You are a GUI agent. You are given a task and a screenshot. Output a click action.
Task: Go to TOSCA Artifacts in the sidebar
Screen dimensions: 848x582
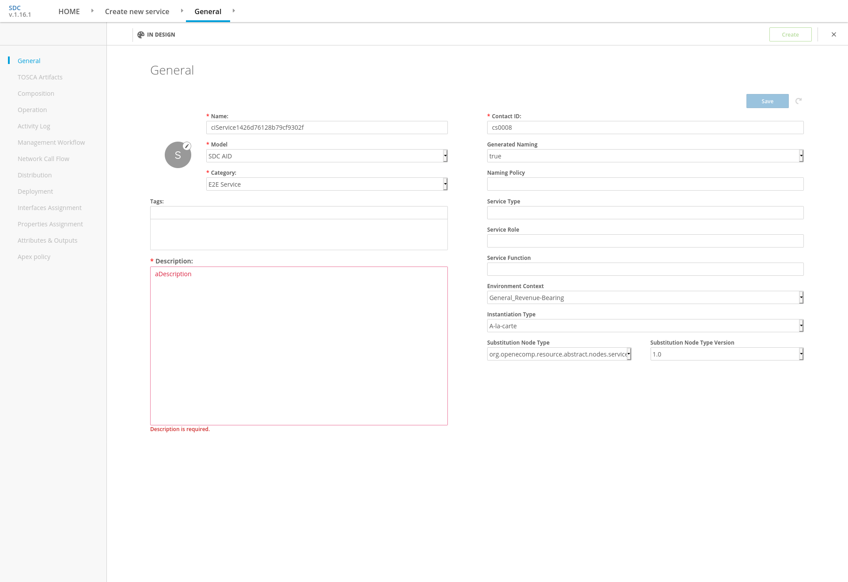tap(40, 77)
